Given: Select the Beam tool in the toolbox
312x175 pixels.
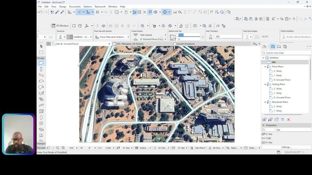Looking at the screenshot, I should [41, 75].
